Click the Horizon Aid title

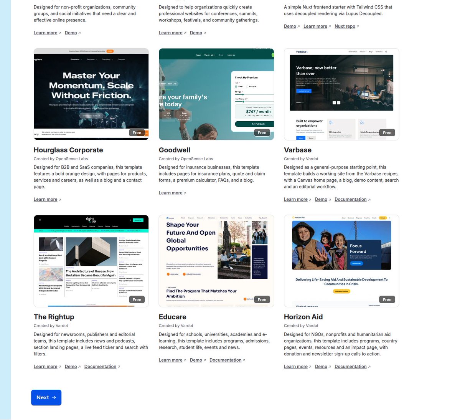point(303,317)
